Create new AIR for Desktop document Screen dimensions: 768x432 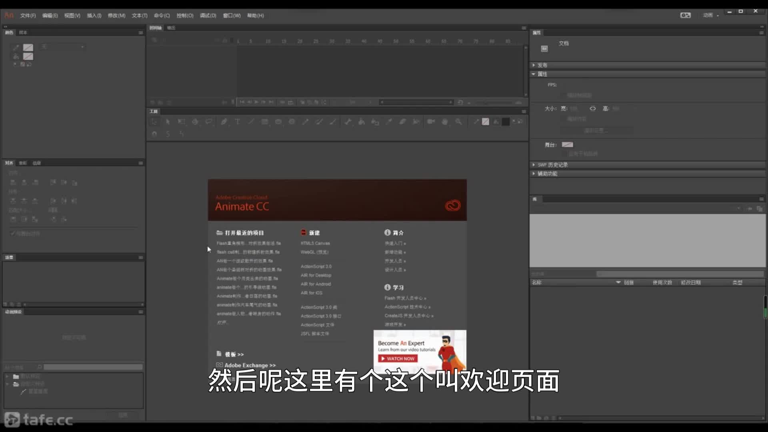click(316, 275)
